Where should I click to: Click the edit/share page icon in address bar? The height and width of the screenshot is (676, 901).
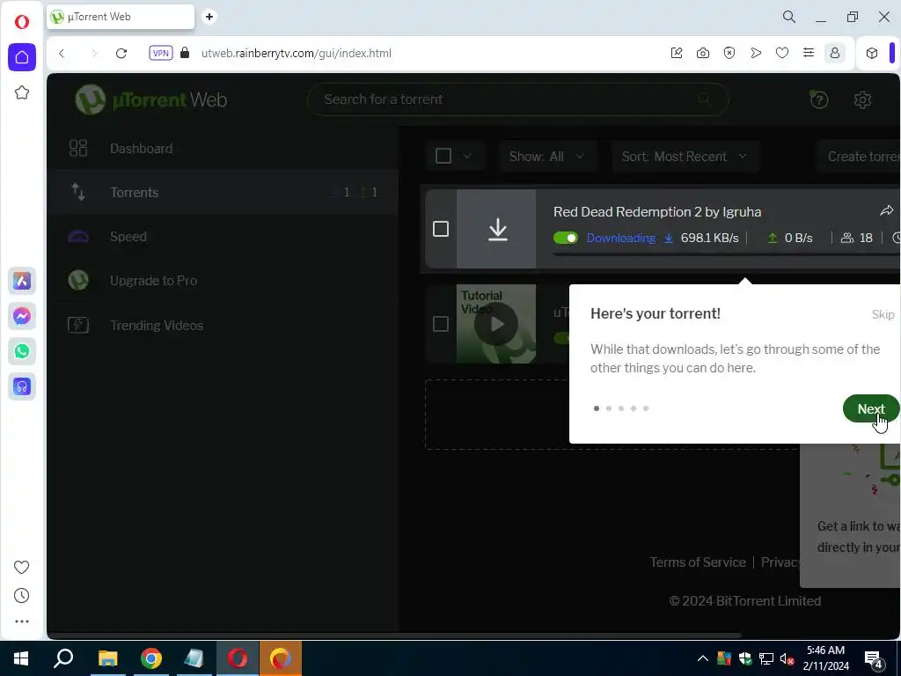(x=677, y=53)
